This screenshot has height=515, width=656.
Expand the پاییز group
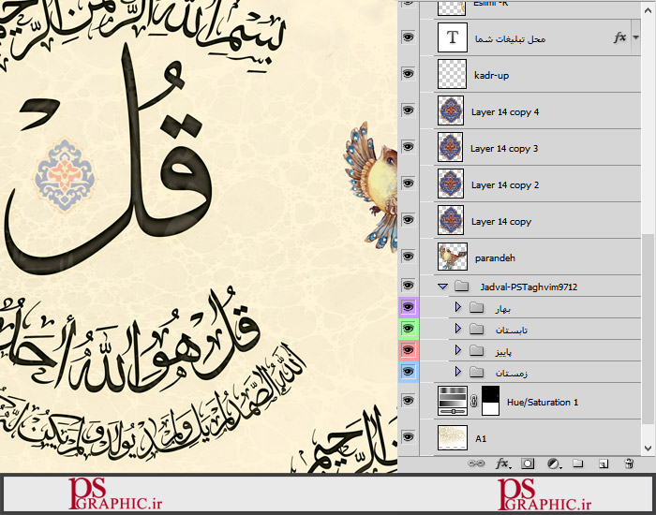click(457, 350)
